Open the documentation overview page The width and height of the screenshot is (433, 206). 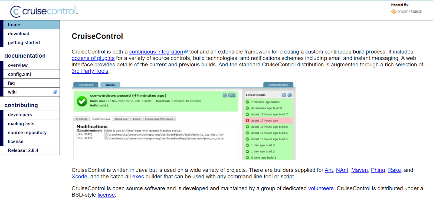18,65
